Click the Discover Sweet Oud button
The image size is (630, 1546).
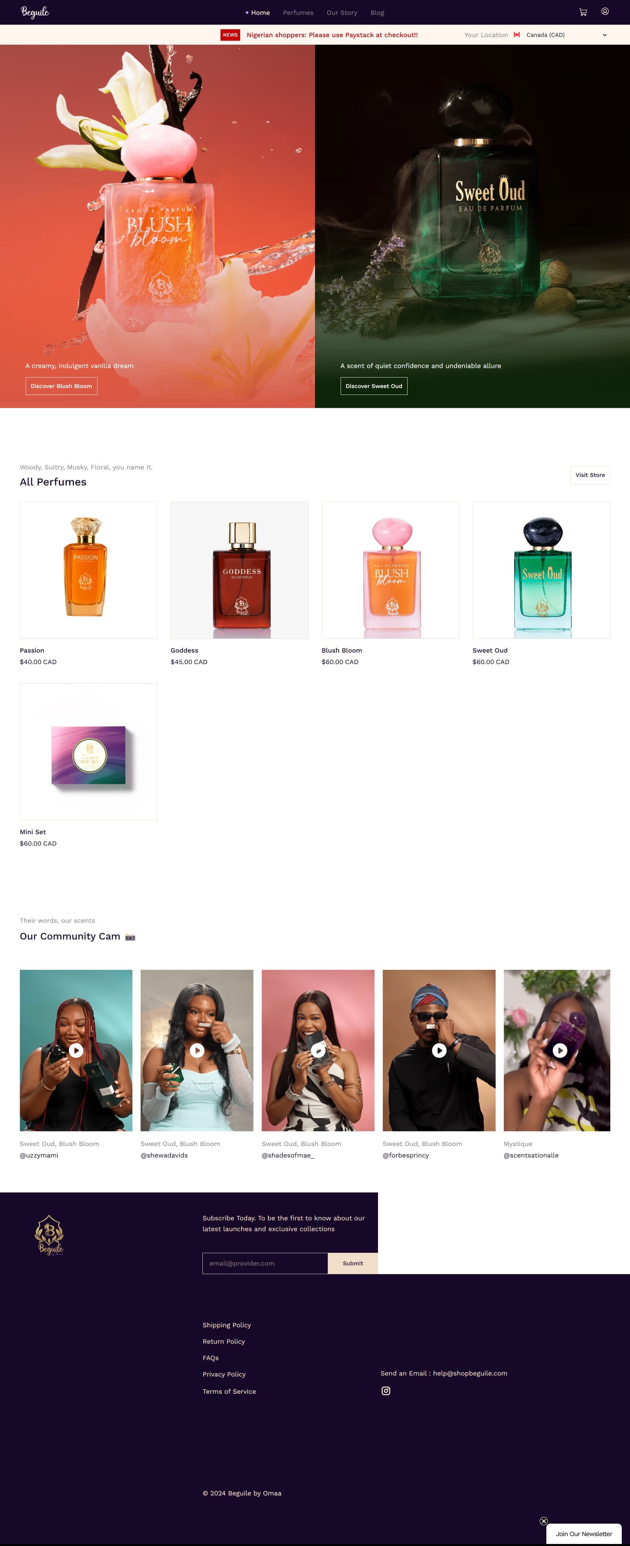click(x=374, y=386)
